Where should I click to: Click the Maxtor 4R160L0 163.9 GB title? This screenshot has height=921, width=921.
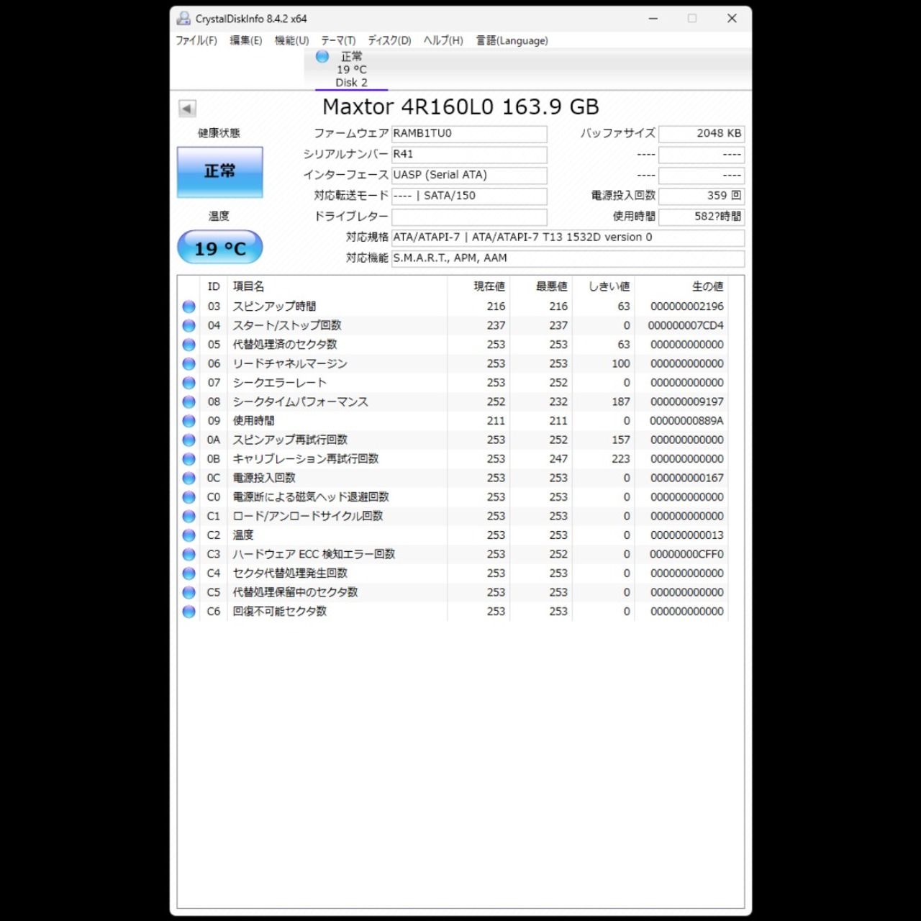(x=460, y=107)
